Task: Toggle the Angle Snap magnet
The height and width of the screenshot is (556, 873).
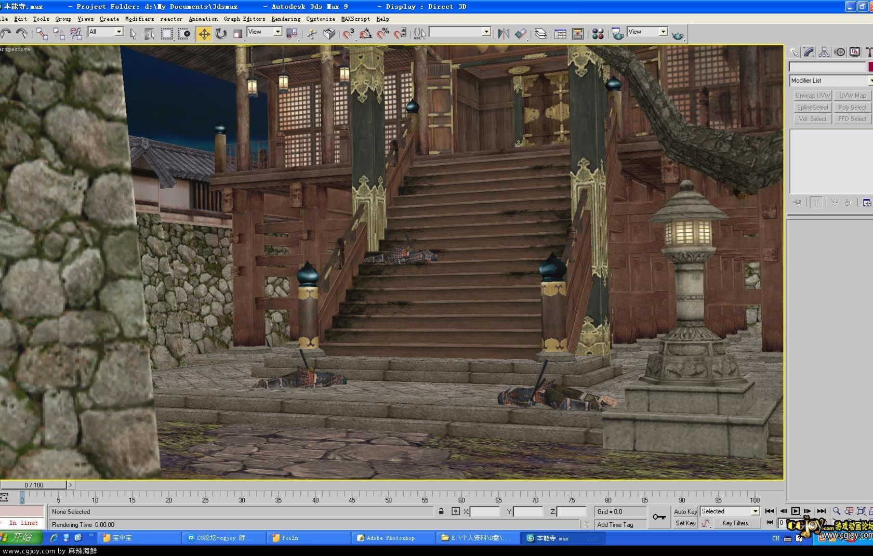Action: [366, 34]
